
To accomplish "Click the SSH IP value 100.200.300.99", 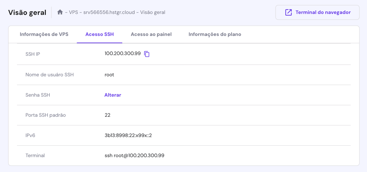I will point(123,54).
